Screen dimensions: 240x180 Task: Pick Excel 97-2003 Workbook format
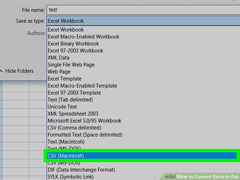coord(75,51)
